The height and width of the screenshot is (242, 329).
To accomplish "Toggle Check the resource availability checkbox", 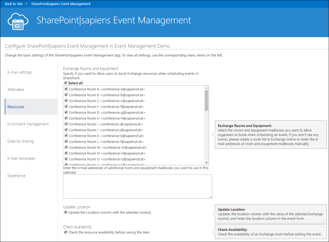I will point(66,232).
